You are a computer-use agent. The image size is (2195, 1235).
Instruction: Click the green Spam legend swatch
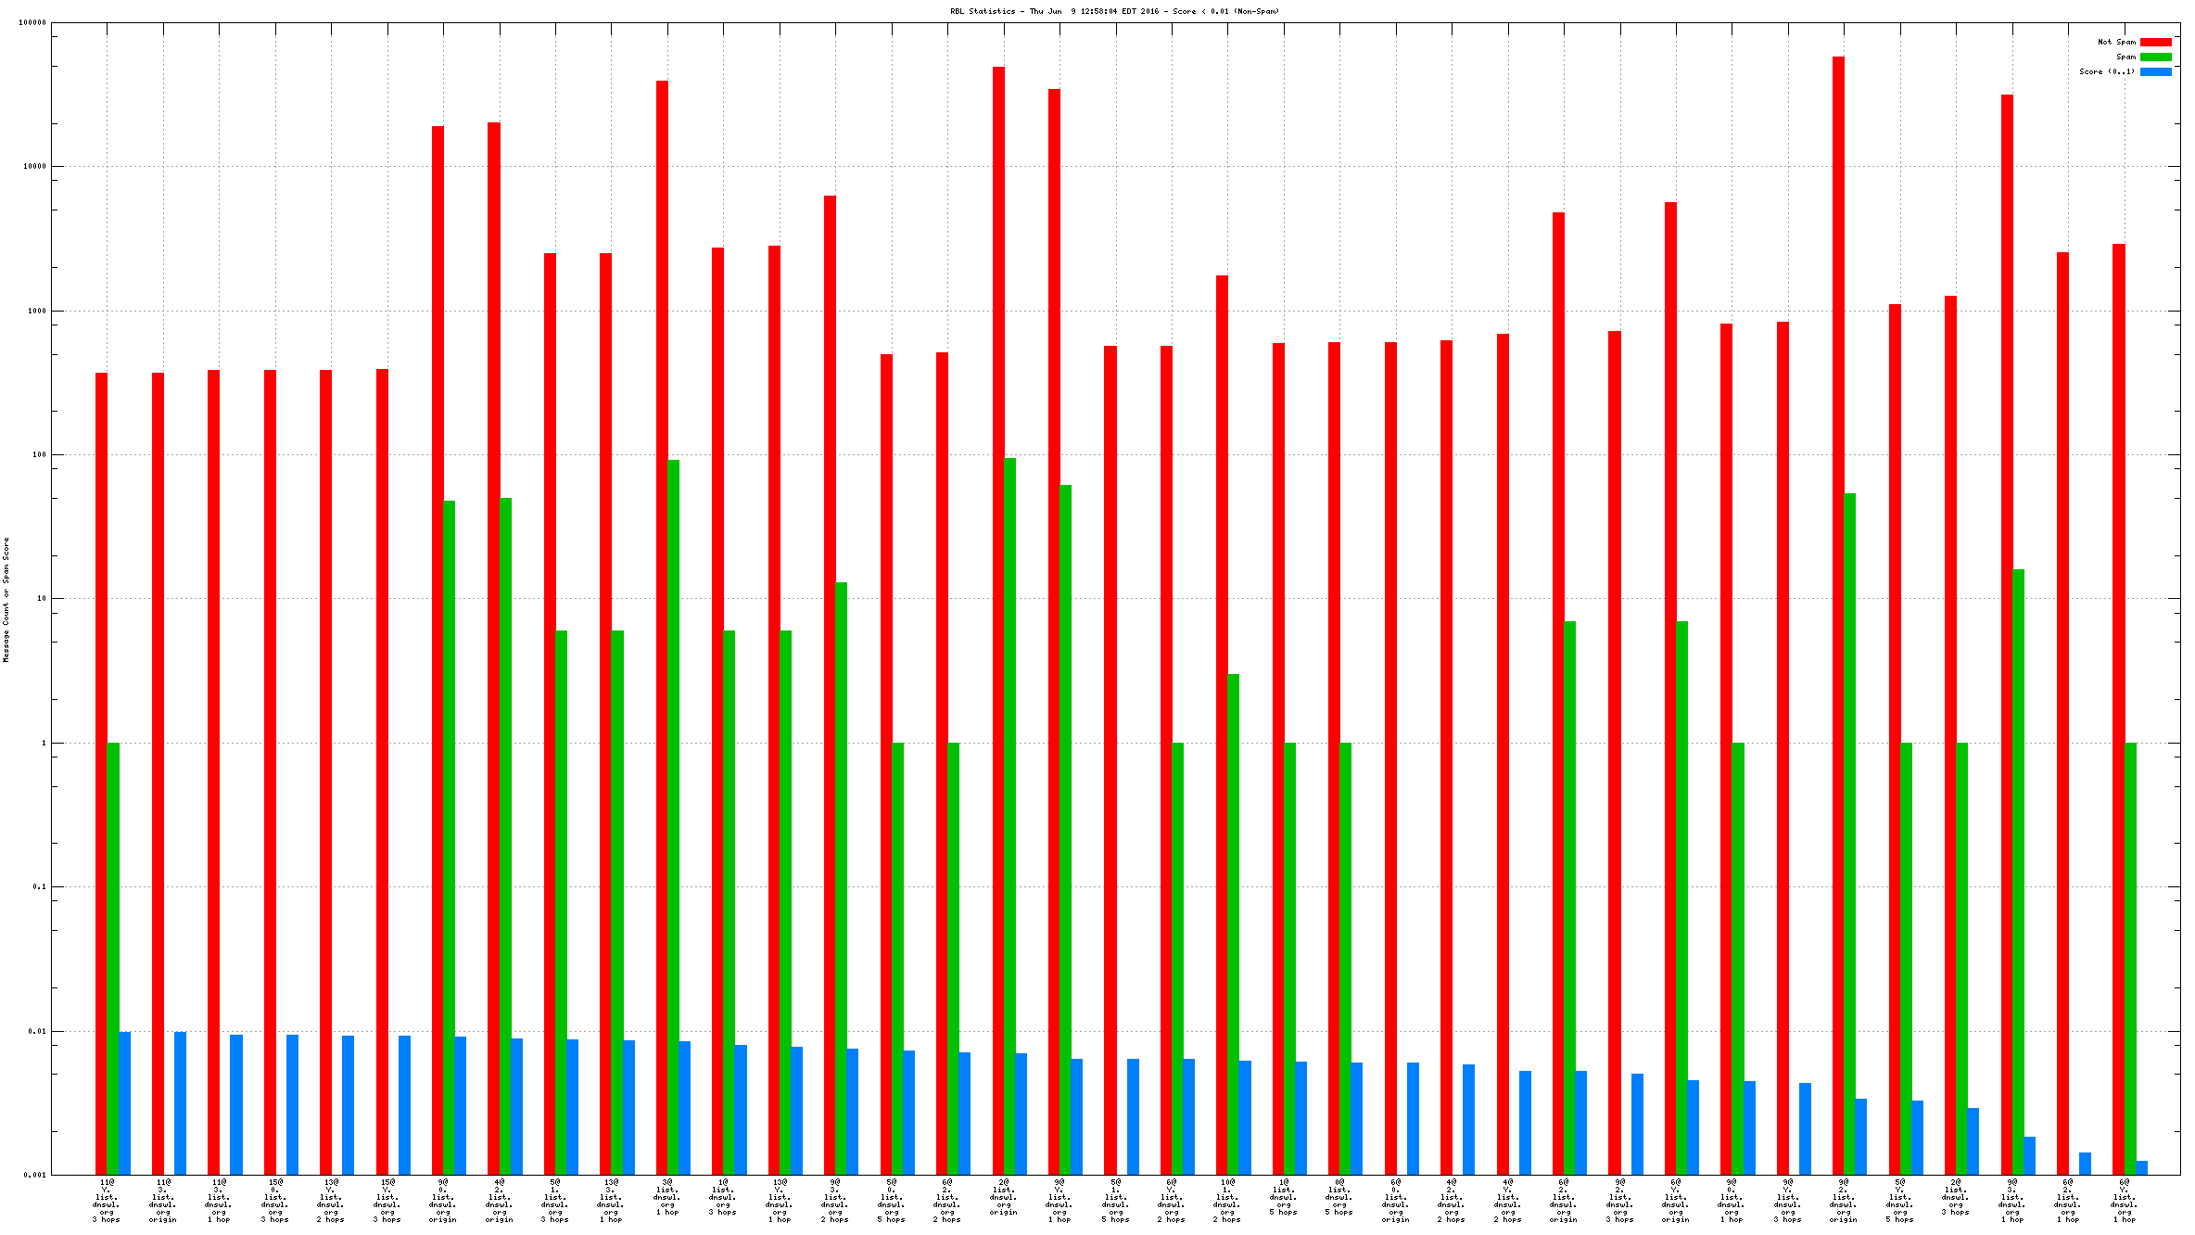[x=2155, y=57]
